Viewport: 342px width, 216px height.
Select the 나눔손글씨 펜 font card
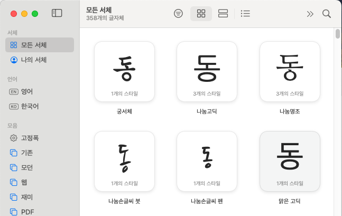207,161
